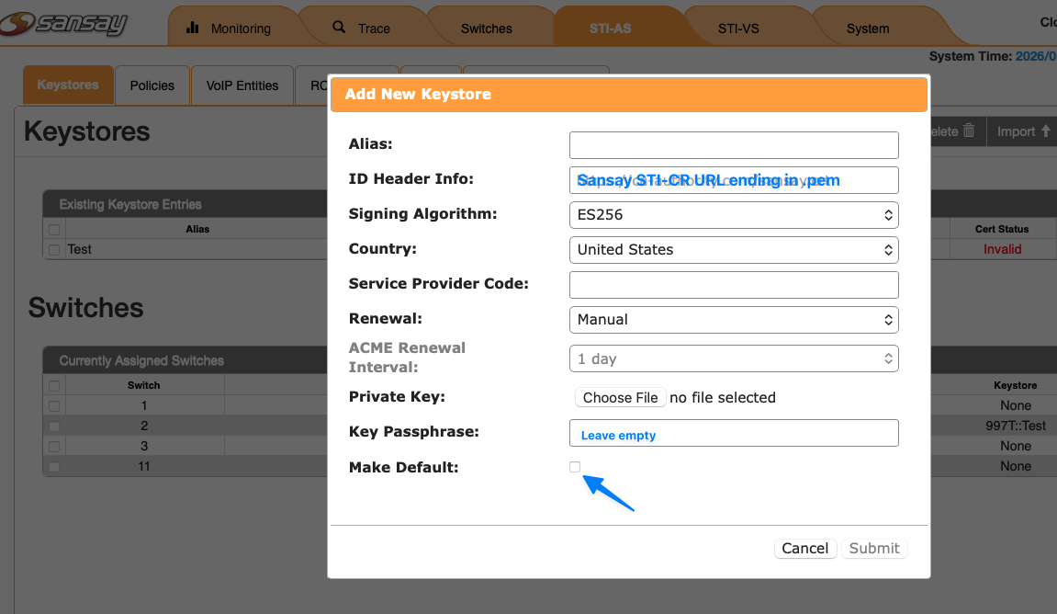Click the Delete trash icon
Image resolution: width=1057 pixels, height=614 pixels.
pyautogui.click(x=968, y=131)
